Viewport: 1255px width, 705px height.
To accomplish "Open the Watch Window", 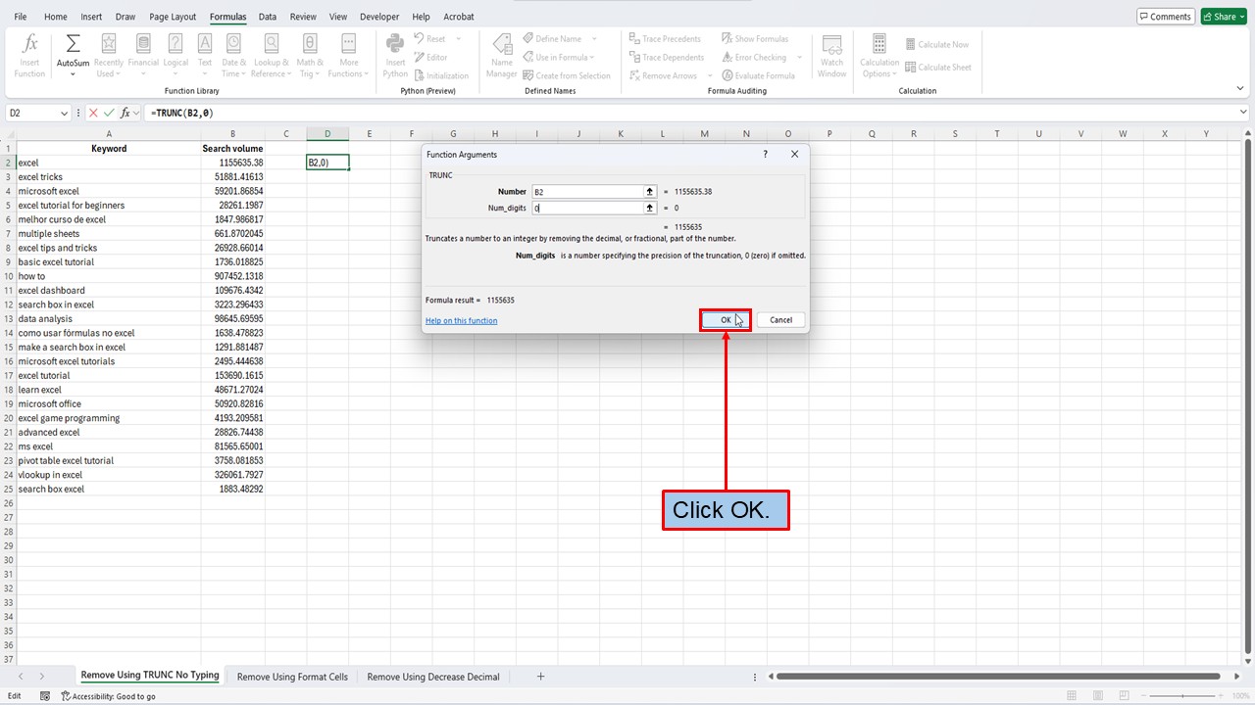I will point(831,56).
